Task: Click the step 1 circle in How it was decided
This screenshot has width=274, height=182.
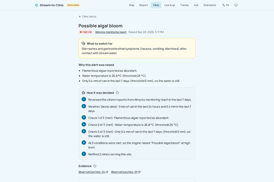Action: 84,99
